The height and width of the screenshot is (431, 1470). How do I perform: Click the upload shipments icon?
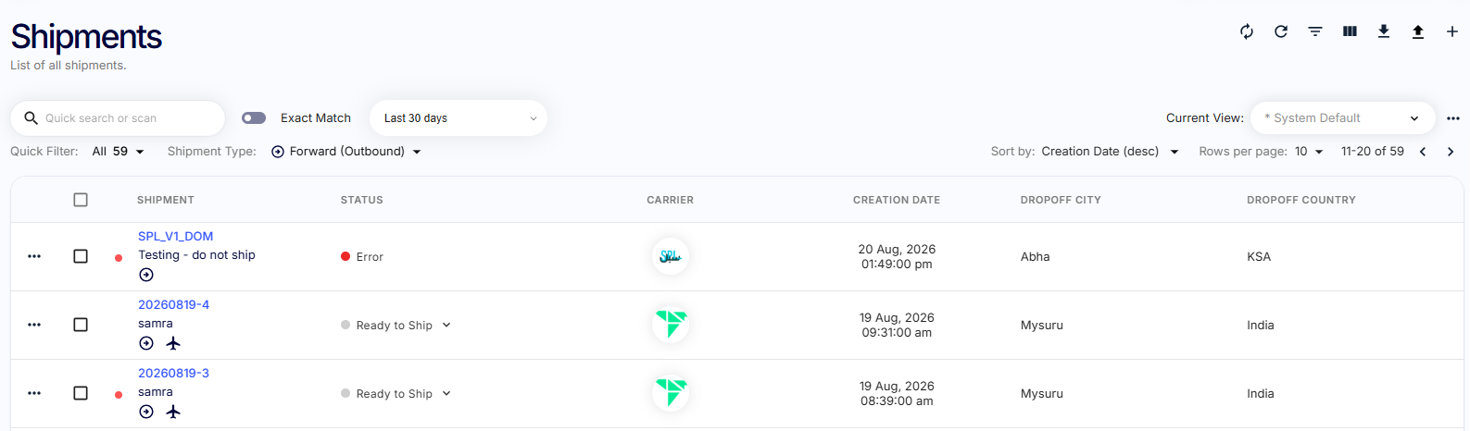(x=1418, y=31)
